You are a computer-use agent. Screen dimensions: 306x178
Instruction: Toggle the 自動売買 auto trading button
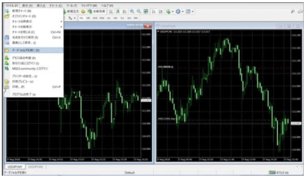(97, 11)
